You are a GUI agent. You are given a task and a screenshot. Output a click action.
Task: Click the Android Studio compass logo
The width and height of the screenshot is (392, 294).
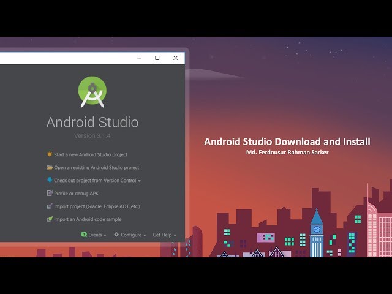(92, 92)
